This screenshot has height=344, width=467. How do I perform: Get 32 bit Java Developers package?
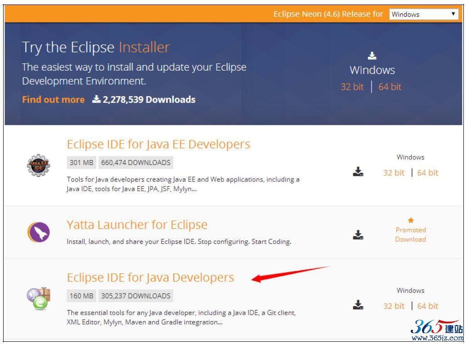[x=394, y=306]
